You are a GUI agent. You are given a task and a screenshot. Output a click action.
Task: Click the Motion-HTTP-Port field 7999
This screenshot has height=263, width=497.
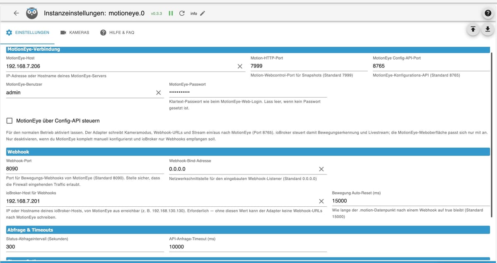[x=309, y=66]
